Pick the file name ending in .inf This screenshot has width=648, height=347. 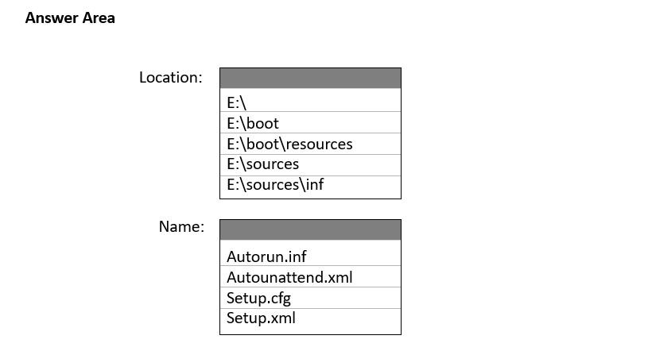tap(310, 256)
